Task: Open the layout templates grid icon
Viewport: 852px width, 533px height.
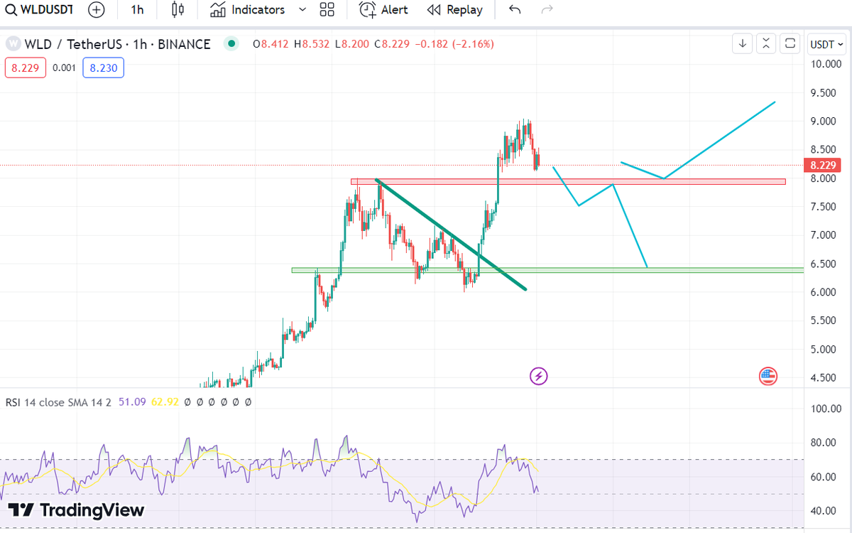Action: point(327,10)
